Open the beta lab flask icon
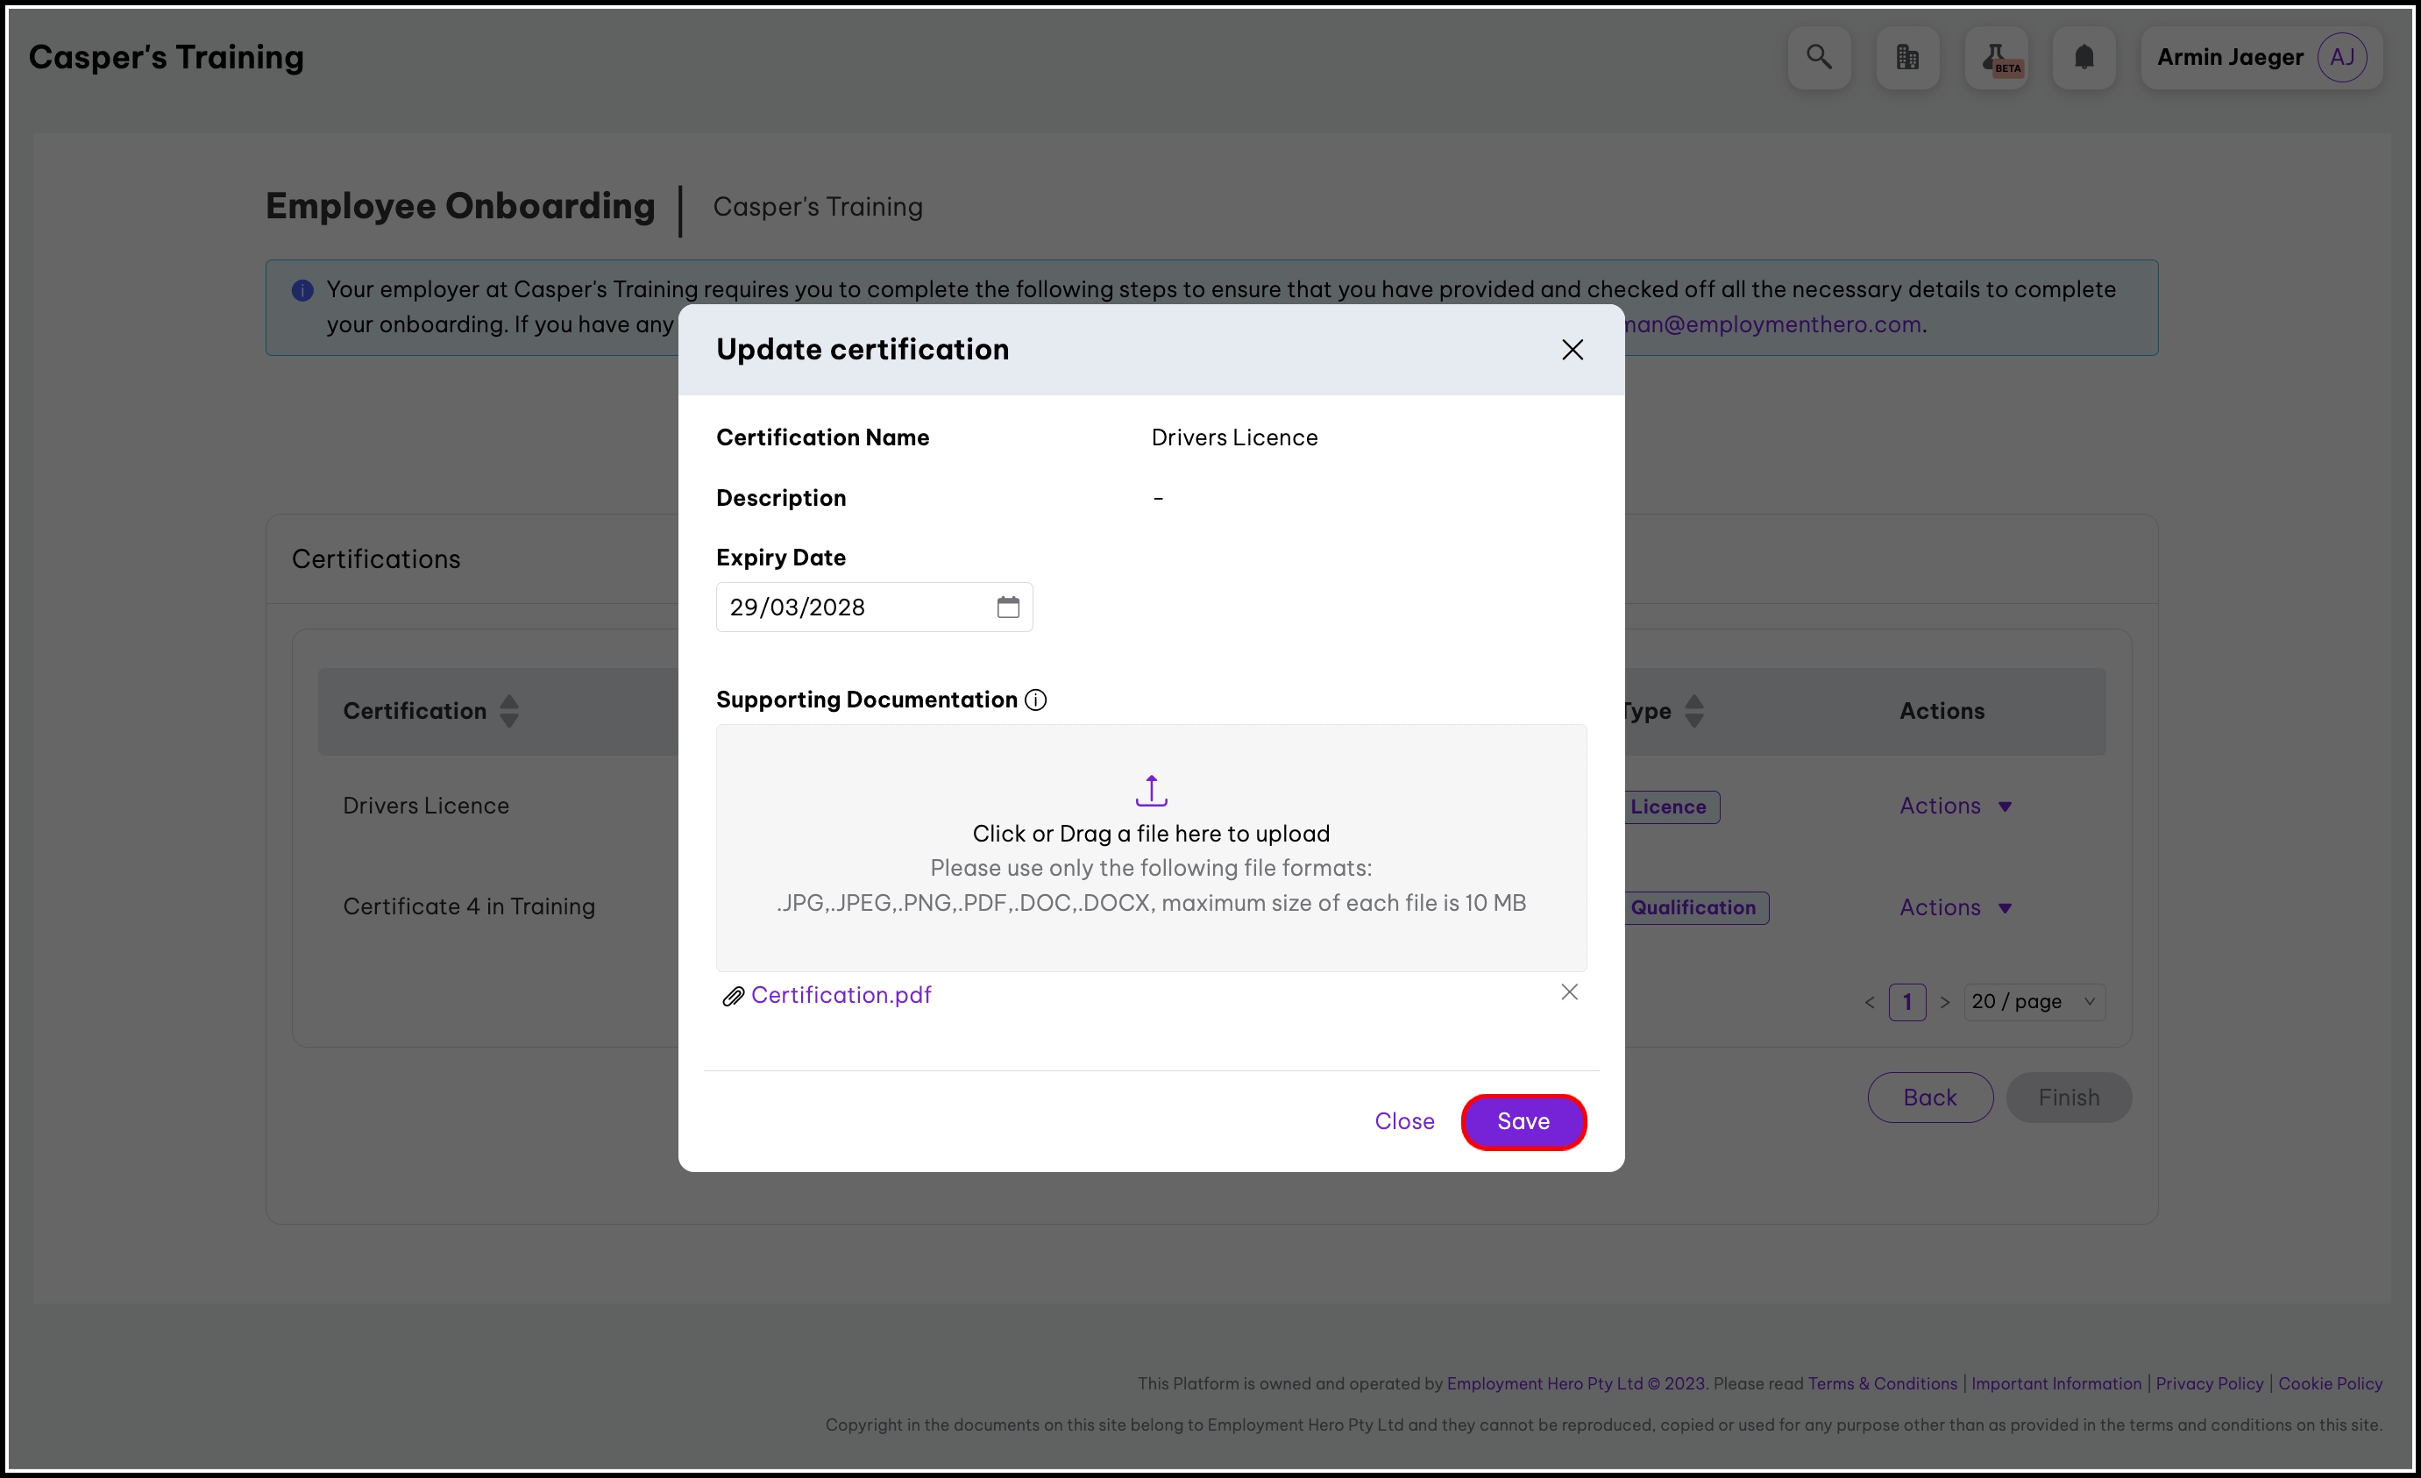The height and width of the screenshot is (1478, 2421). point(1996,57)
